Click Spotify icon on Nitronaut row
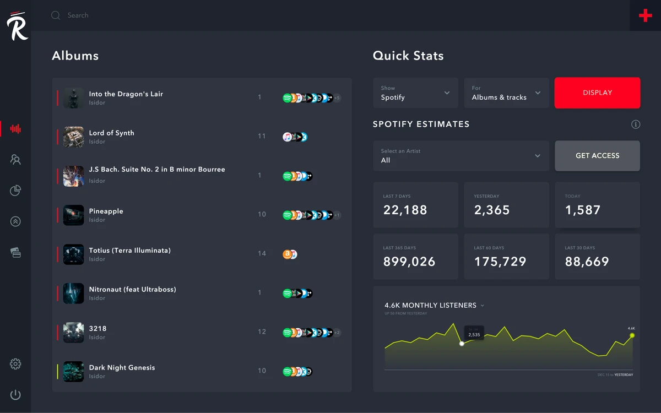Screen dimensions: 661x413 [287, 294]
